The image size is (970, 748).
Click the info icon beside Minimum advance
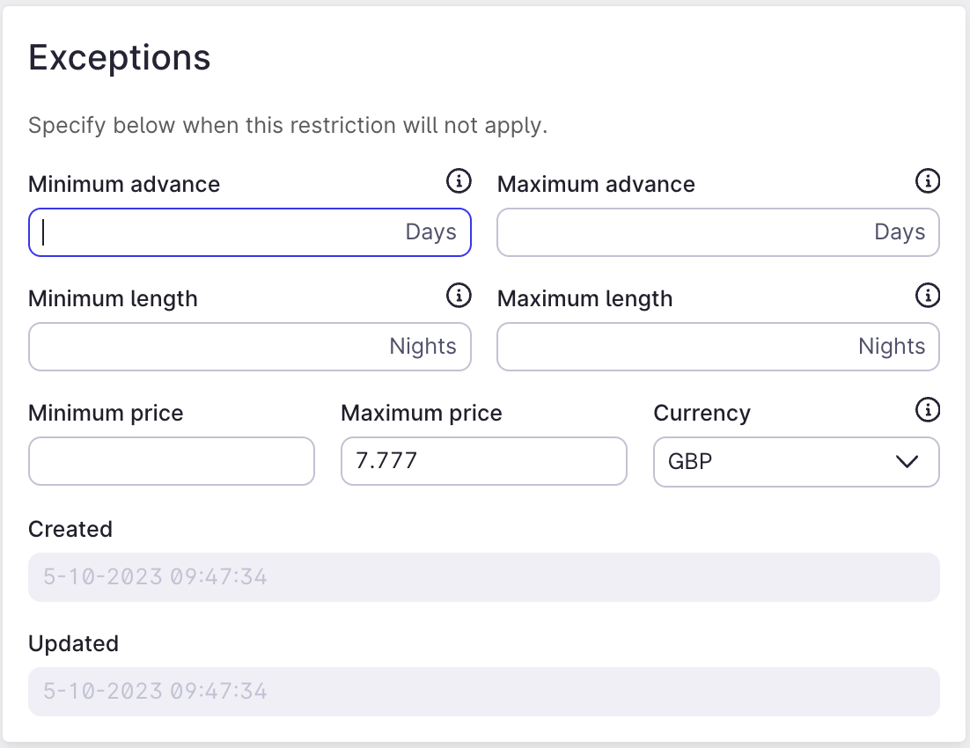(459, 181)
